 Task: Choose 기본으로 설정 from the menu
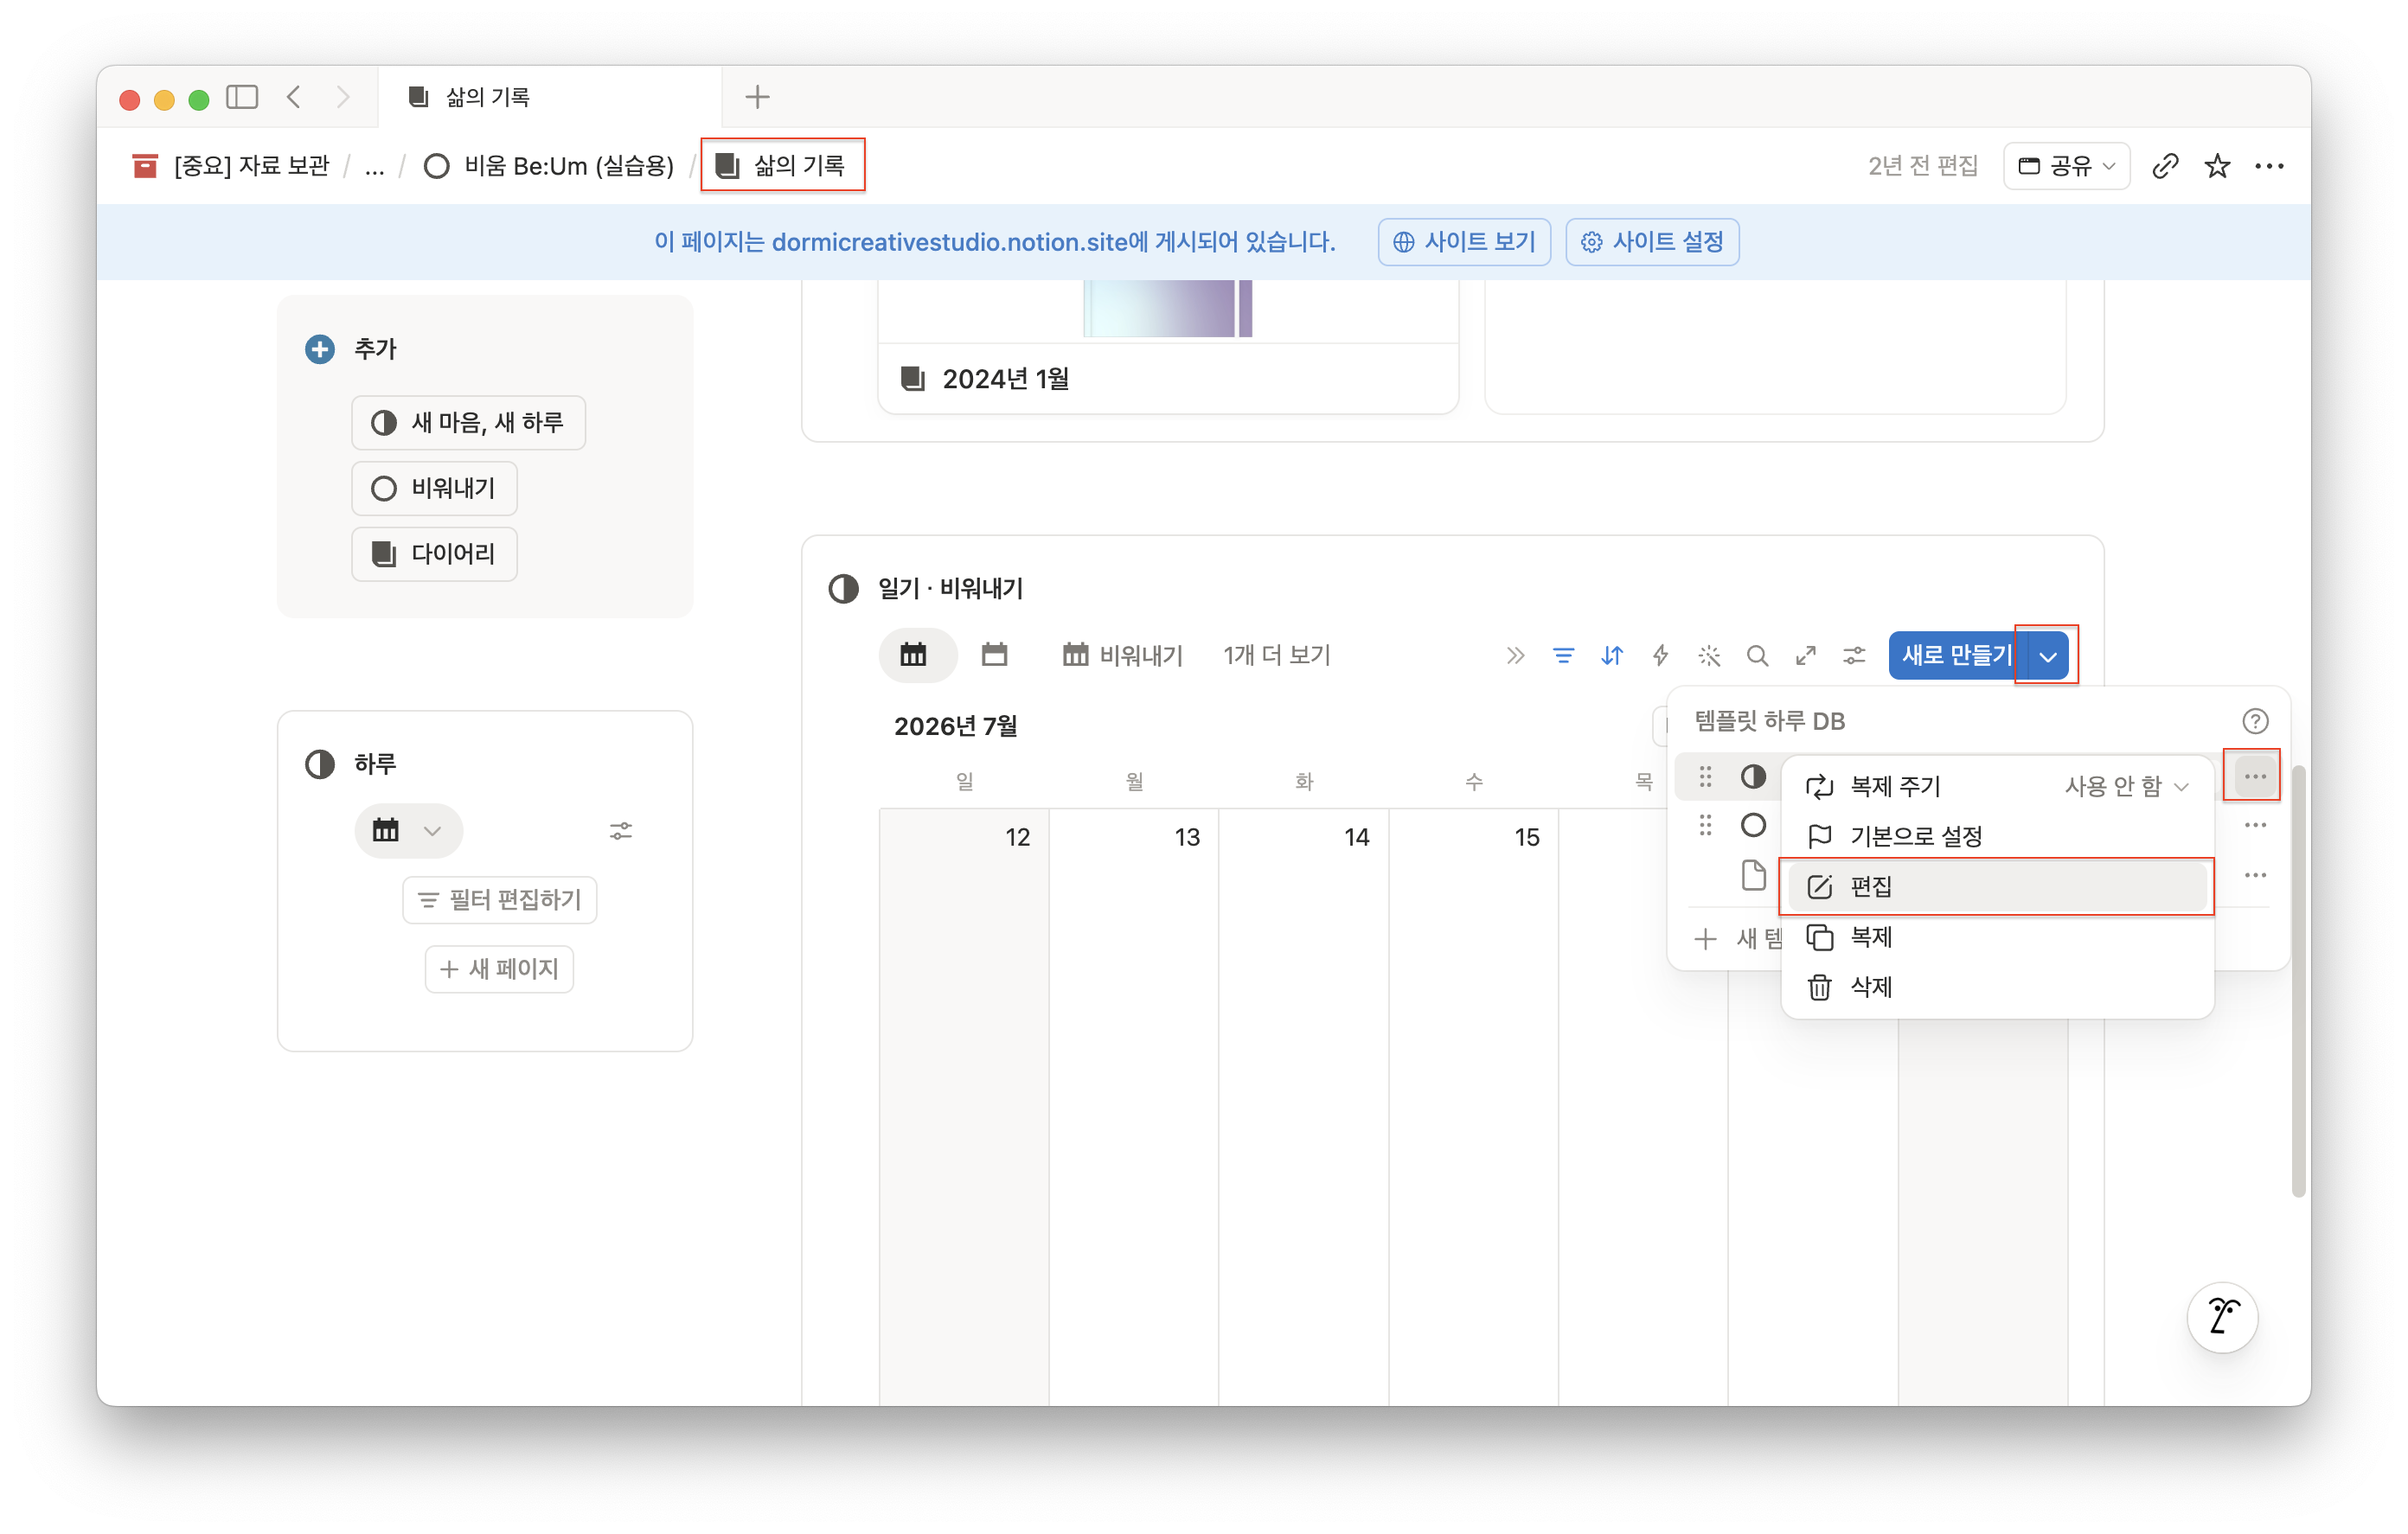[x=1997, y=836]
